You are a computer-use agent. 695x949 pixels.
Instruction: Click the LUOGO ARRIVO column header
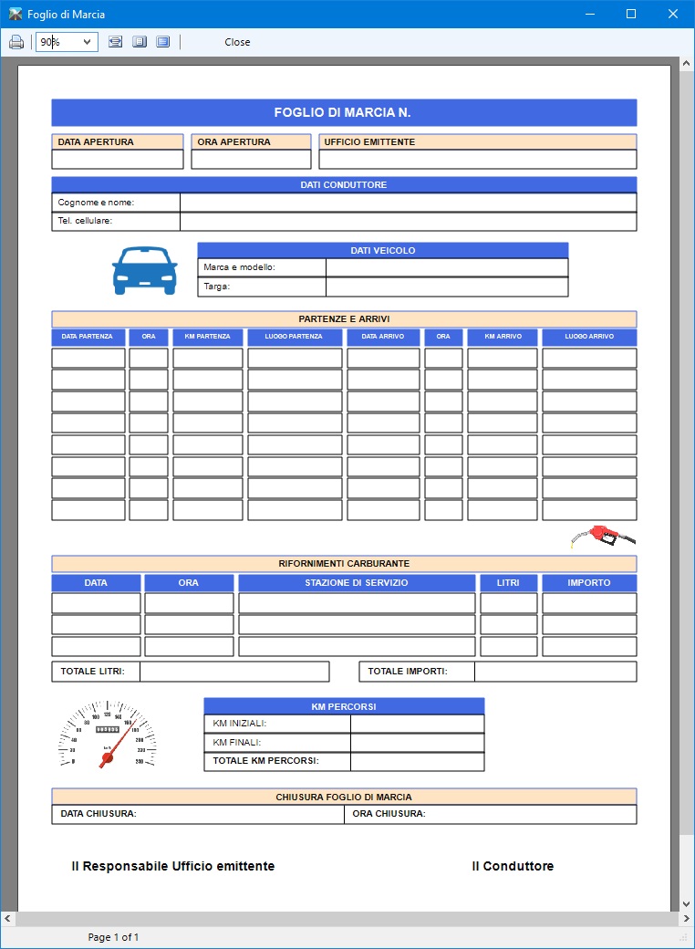tap(589, 337)
